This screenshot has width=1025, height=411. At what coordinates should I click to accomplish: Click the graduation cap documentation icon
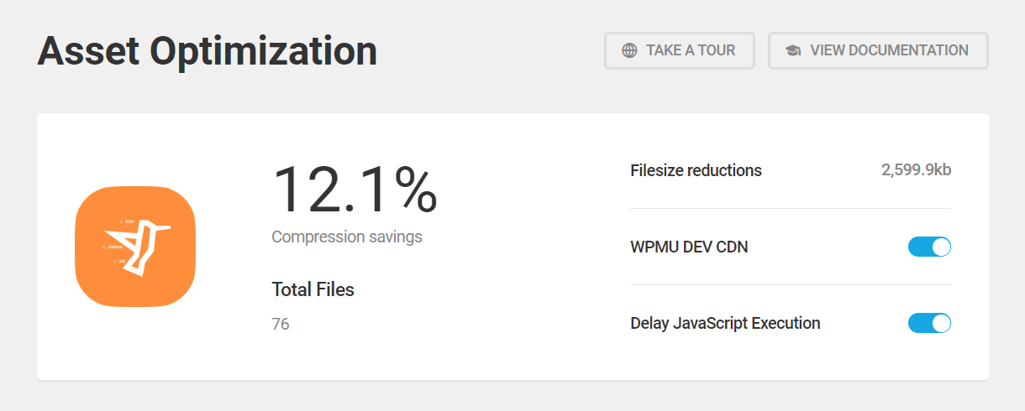[793, 50]
